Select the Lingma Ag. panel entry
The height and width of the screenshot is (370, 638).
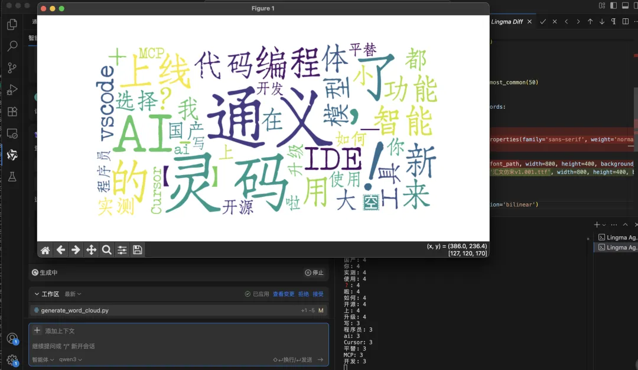click(x=616, y=247)
